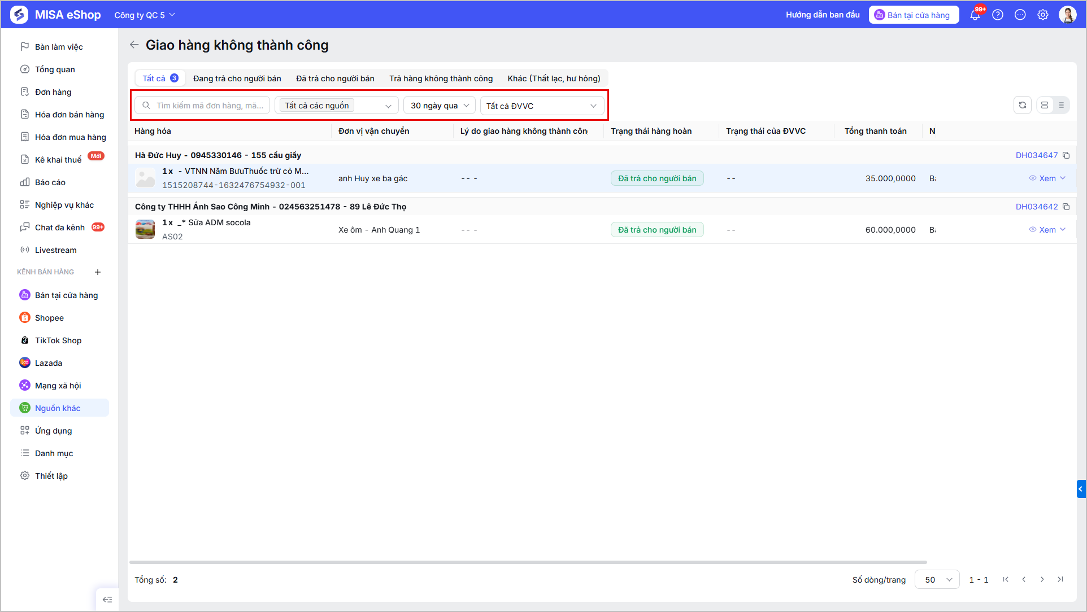Image resolution: width=1087 pixels, height=612 pixels.
Task: Open the notifications bell icon
Action: [975, 15]
